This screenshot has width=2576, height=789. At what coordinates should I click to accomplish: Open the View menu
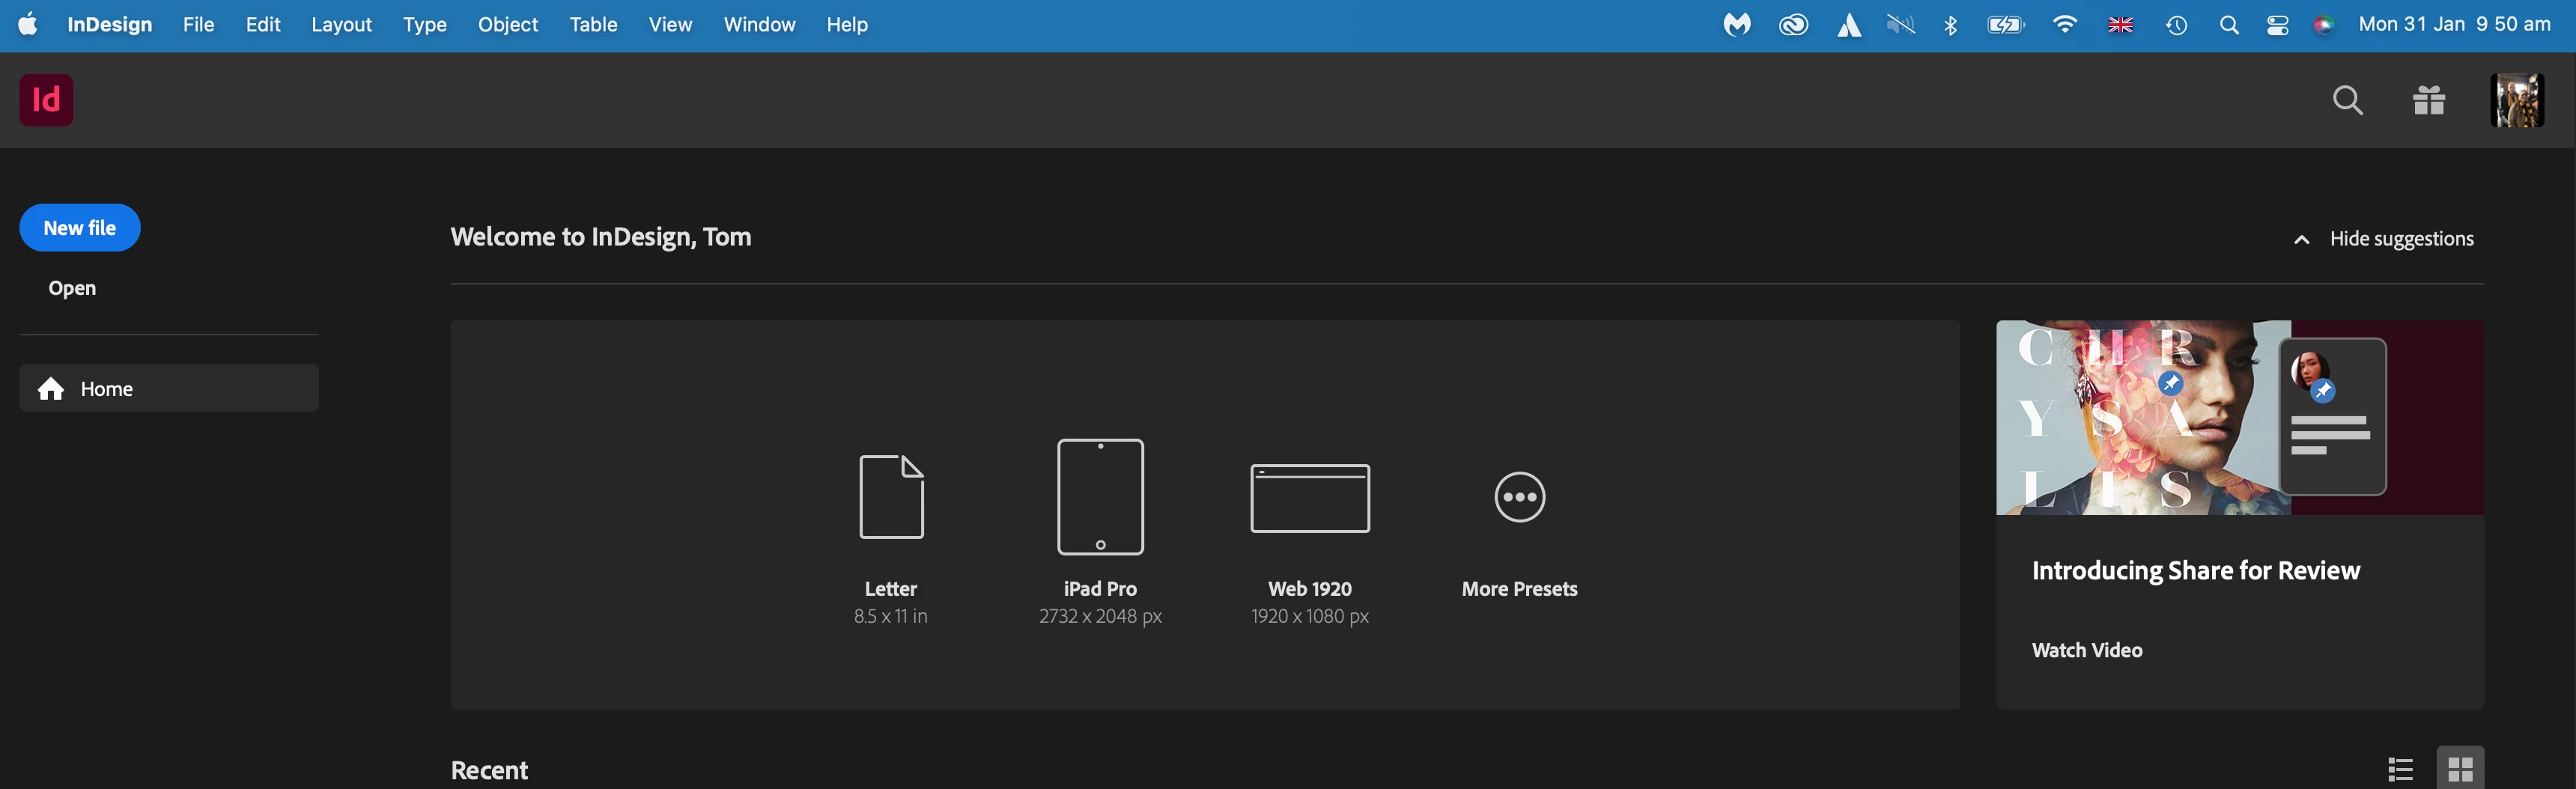[670, 24]
